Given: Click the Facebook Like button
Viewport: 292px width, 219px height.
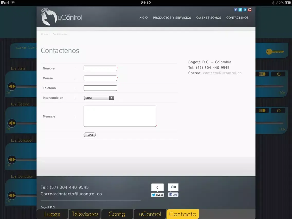Looking at the screenshot, I should [173, 195].
